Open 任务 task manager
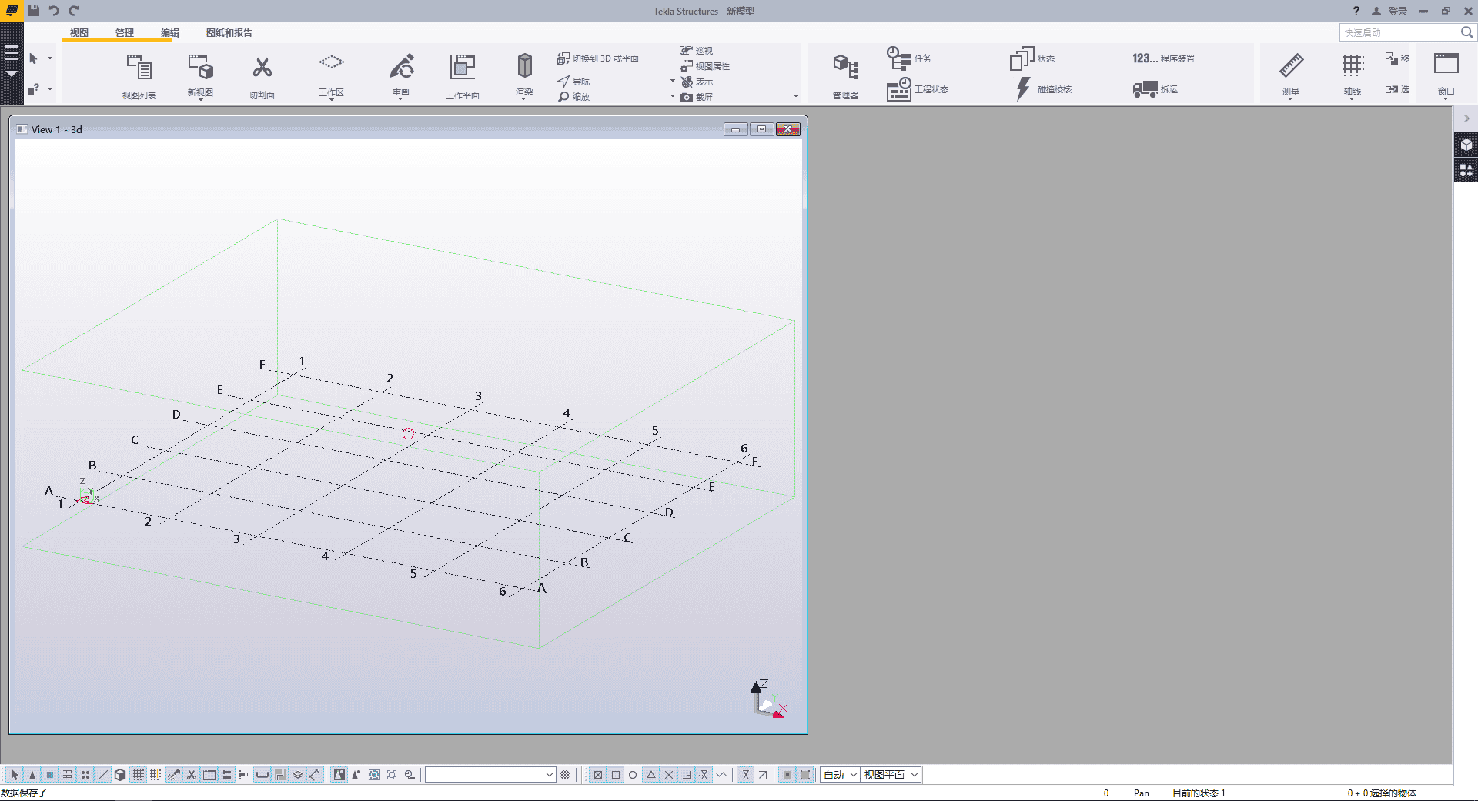Viewport: 1478px width, 801px height. [909, 58]
